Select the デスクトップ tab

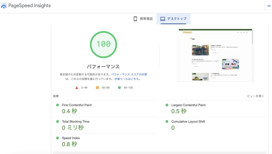(173, 19)
